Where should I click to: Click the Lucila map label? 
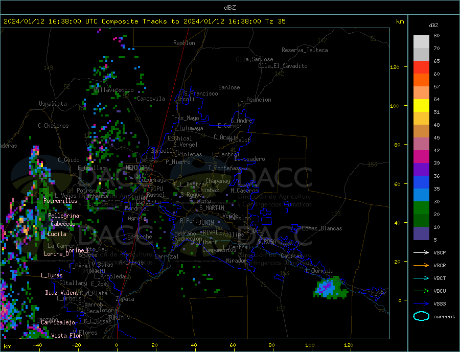click(57, 234)
